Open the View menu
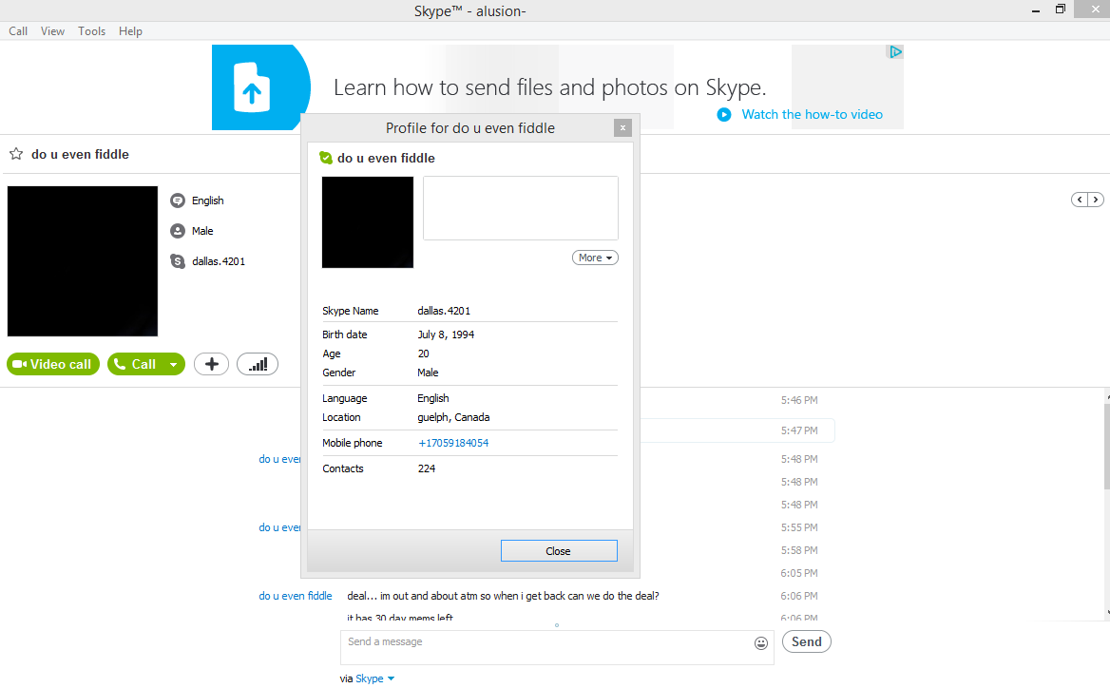 pos(52,31)
